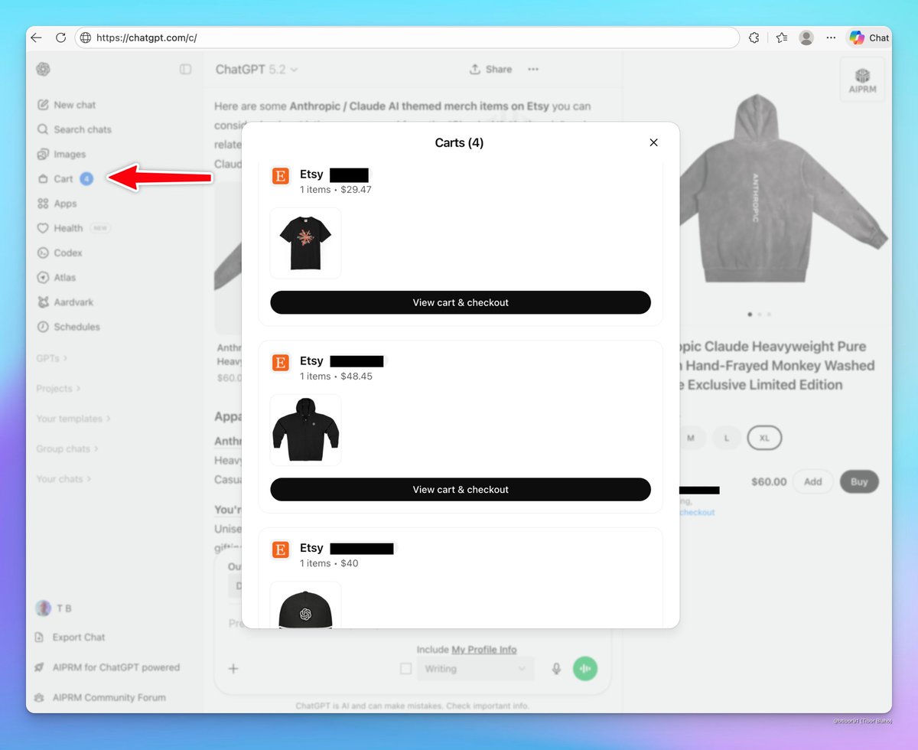Open the Apps section

coord(67,204)
